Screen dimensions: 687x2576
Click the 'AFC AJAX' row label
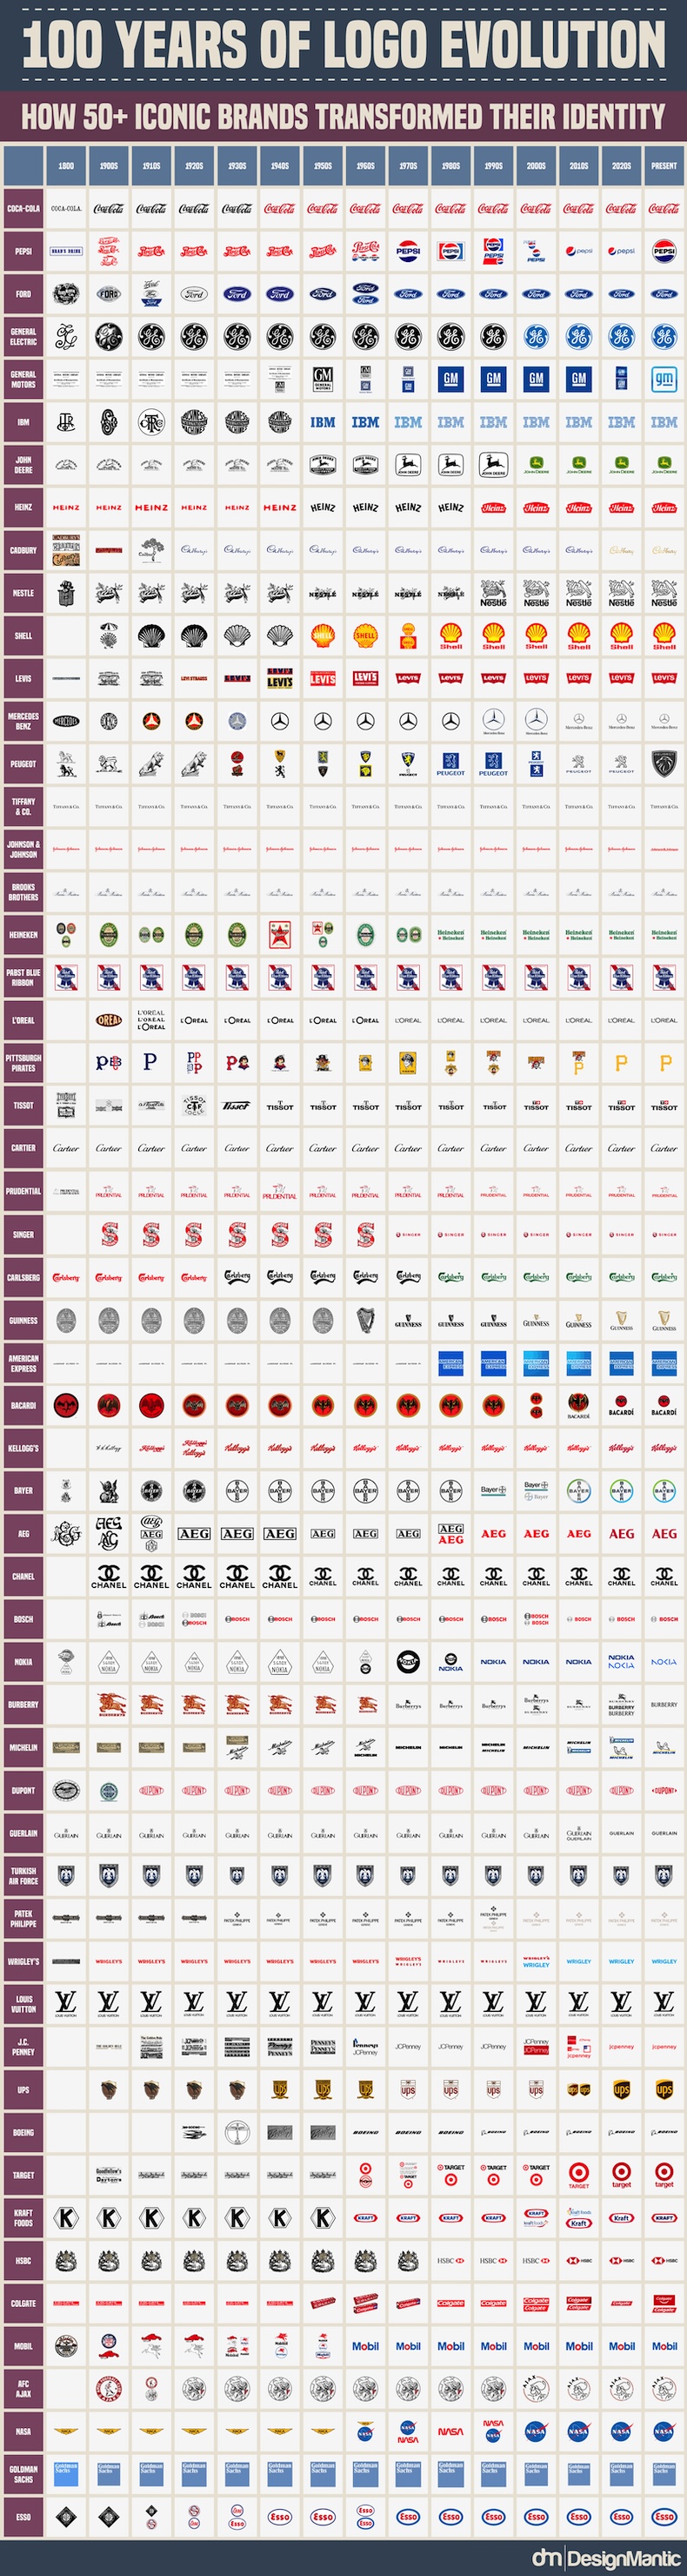(23, 2389)
